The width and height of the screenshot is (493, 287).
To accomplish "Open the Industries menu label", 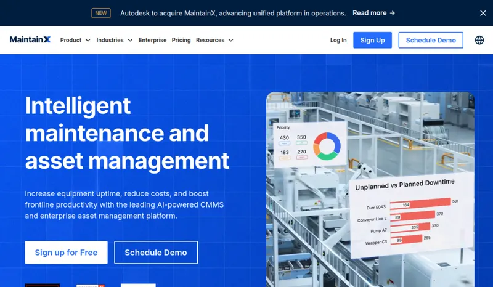I will pyautogui.click(x=110, y=40).
